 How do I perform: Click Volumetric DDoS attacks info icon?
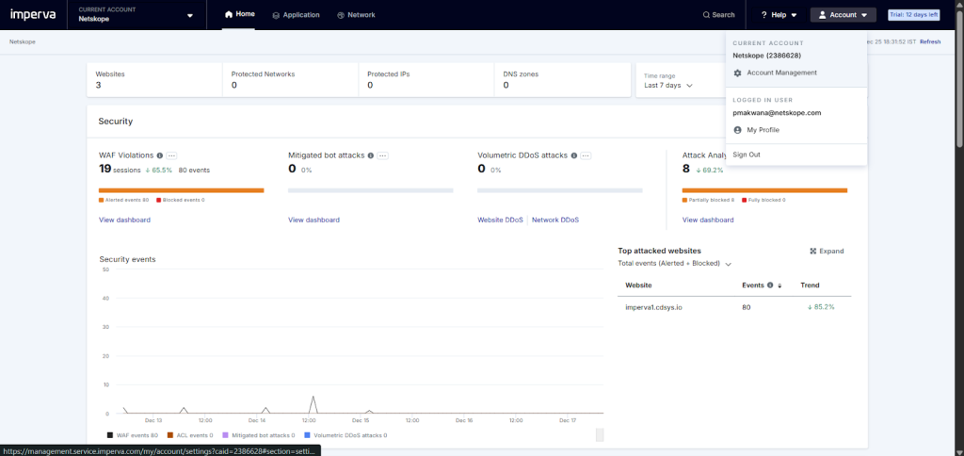pos(573,155)
